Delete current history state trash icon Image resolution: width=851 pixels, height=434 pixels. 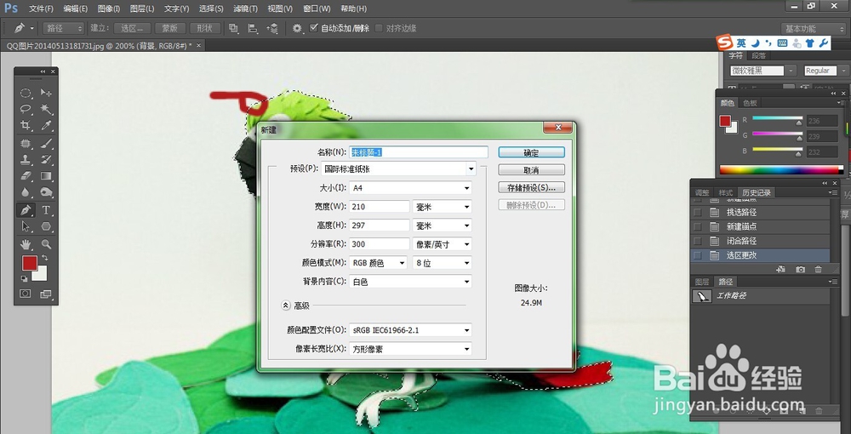819,269
